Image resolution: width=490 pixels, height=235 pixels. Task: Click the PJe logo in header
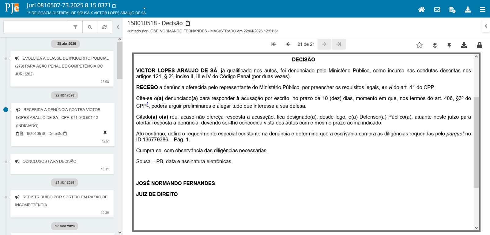[x=12, y=9]
